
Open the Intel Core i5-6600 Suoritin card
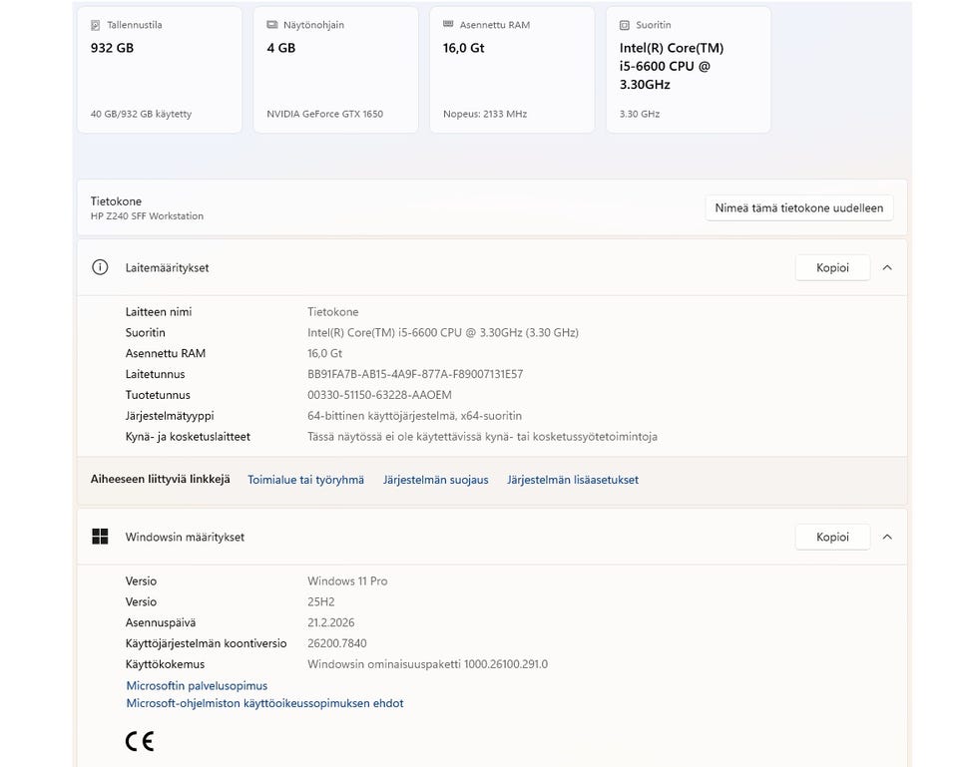688,70
